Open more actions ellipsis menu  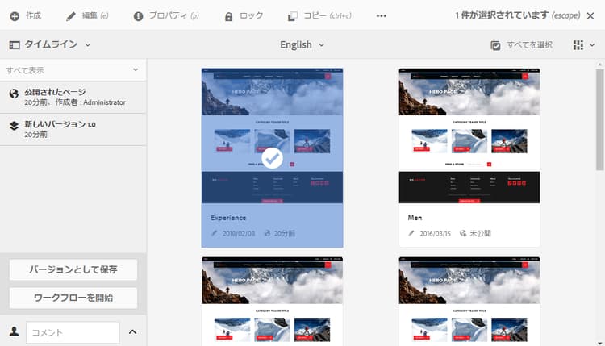click(x=382, y=16)
